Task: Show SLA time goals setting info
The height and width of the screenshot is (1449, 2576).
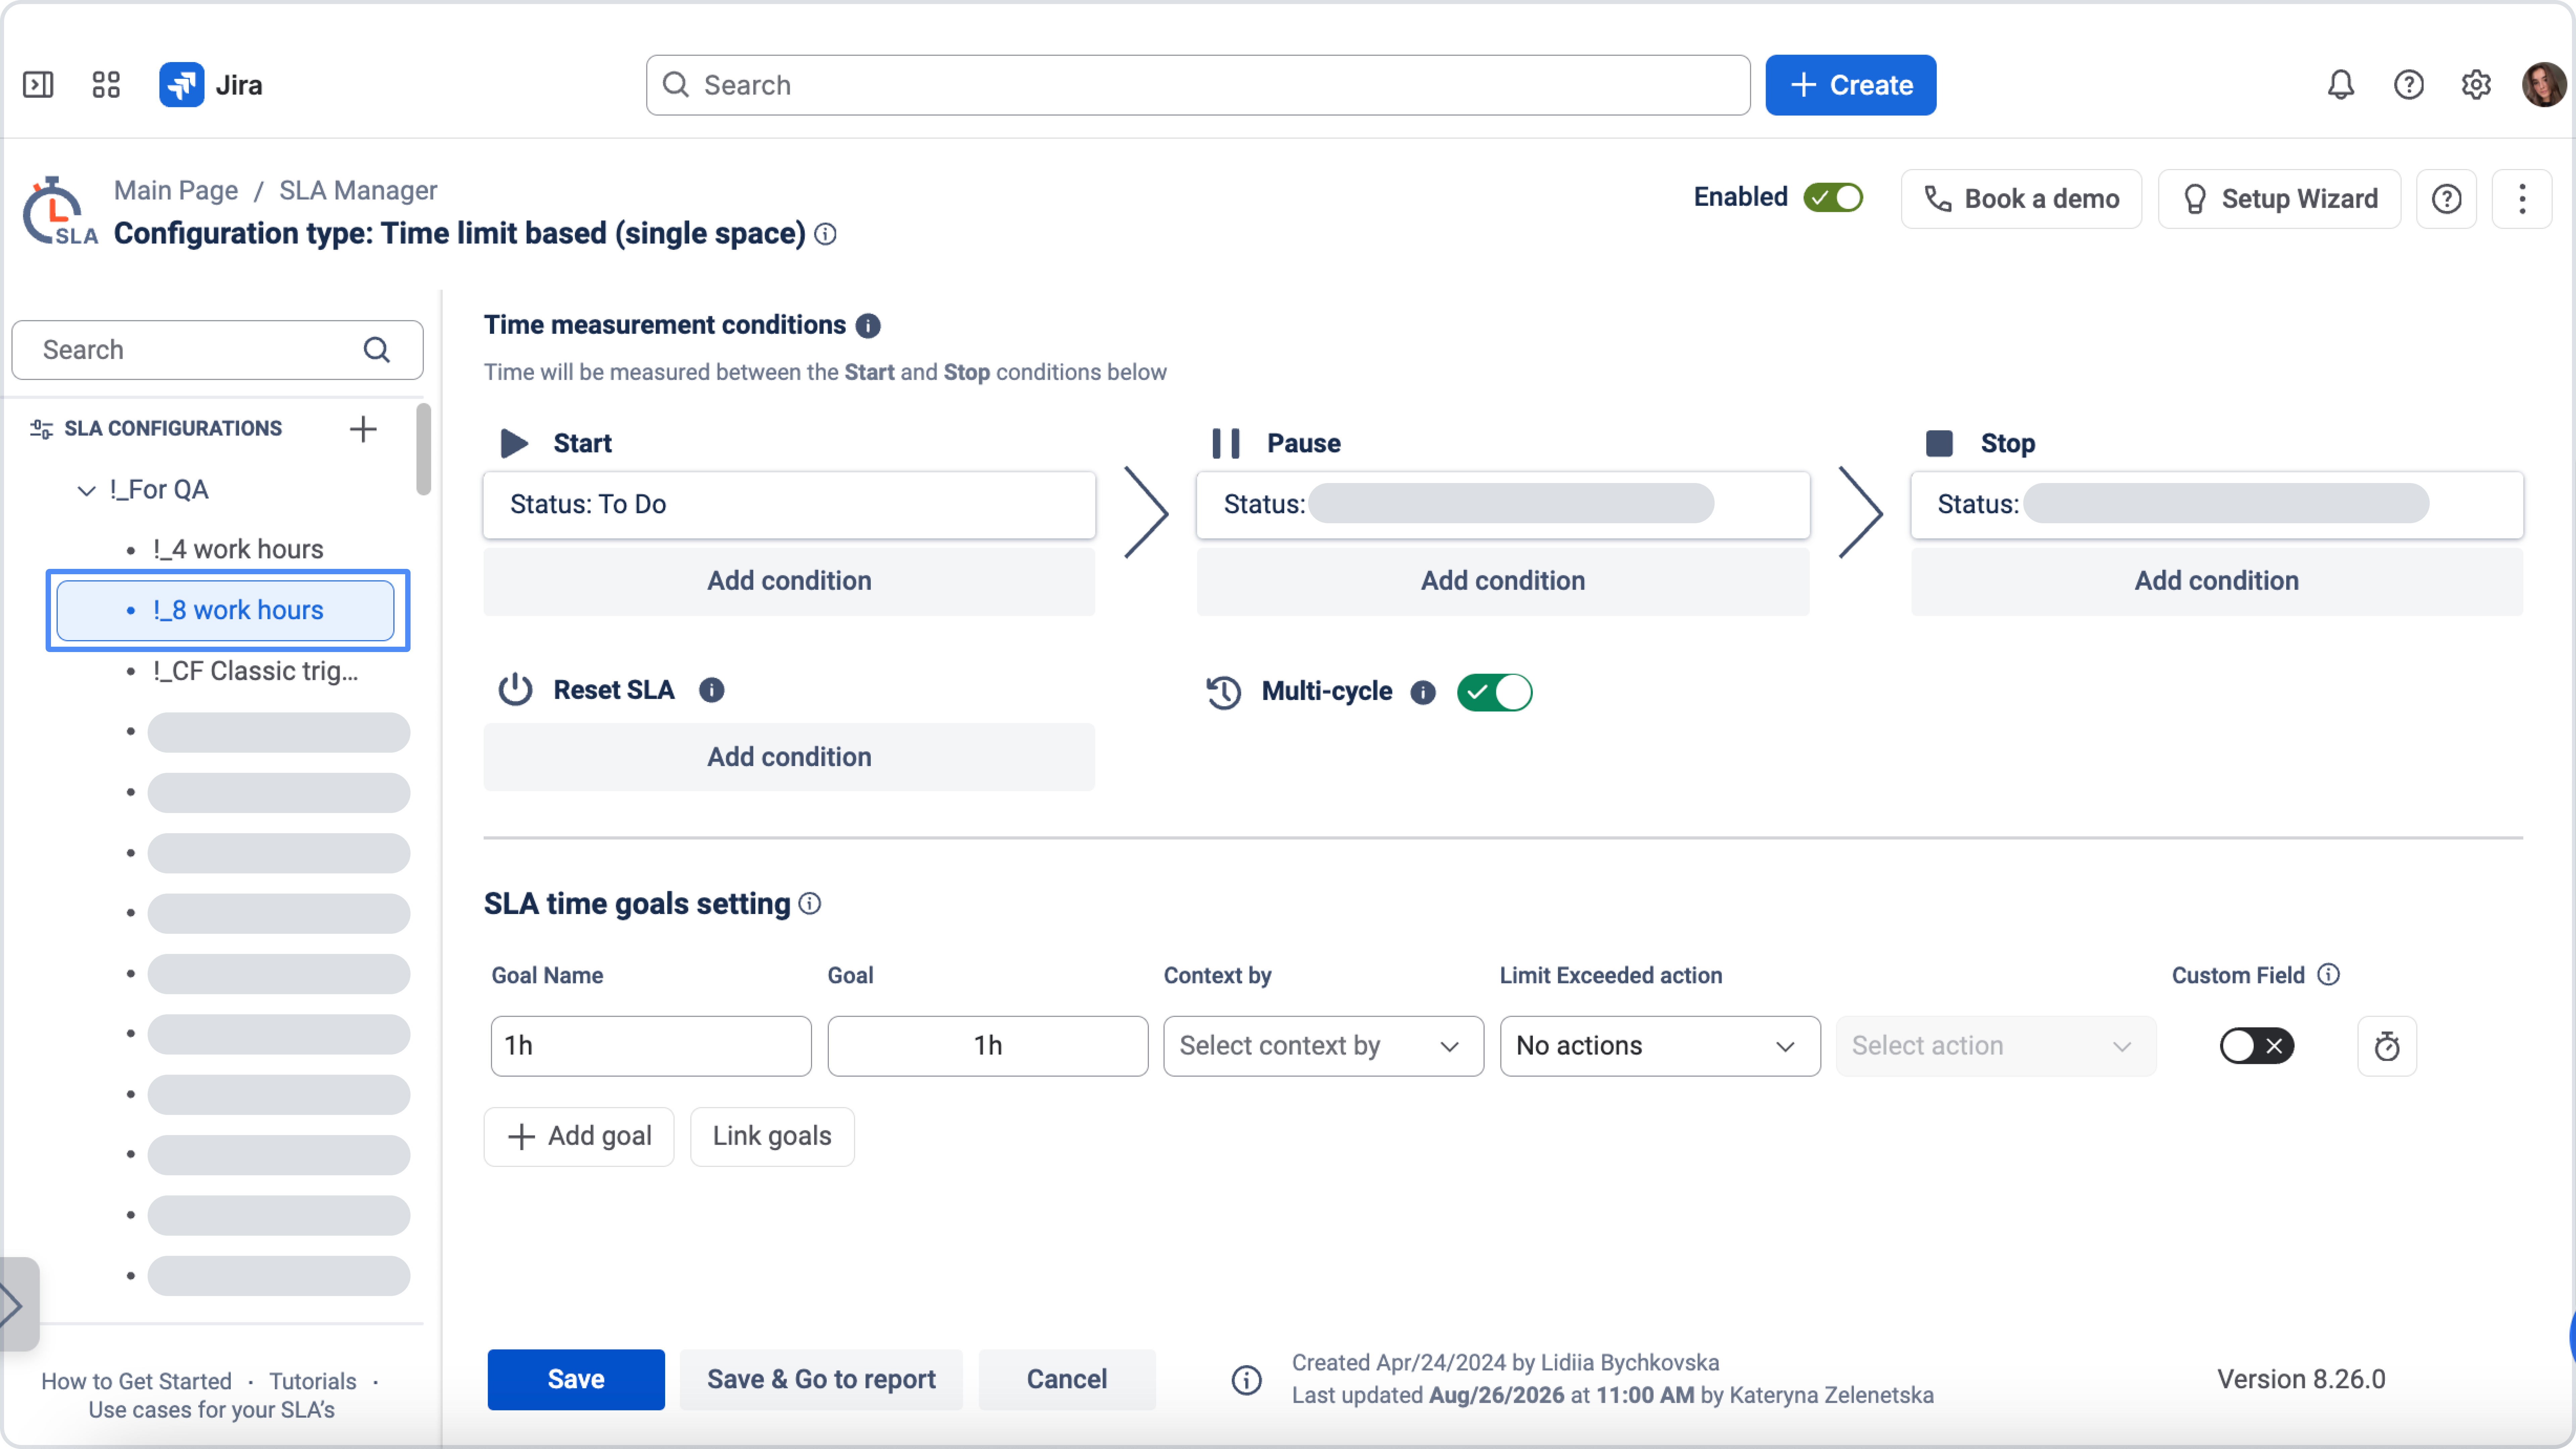Action: 810,904
